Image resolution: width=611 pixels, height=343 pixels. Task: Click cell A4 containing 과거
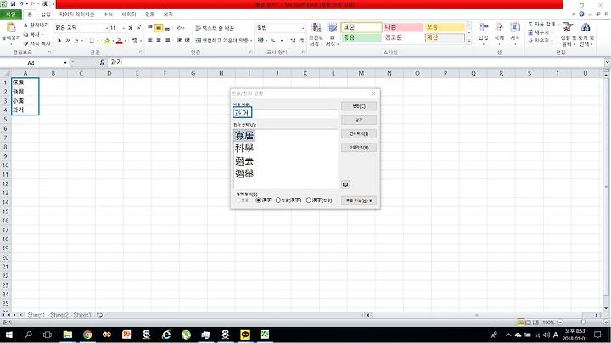[x=25, y=110]
